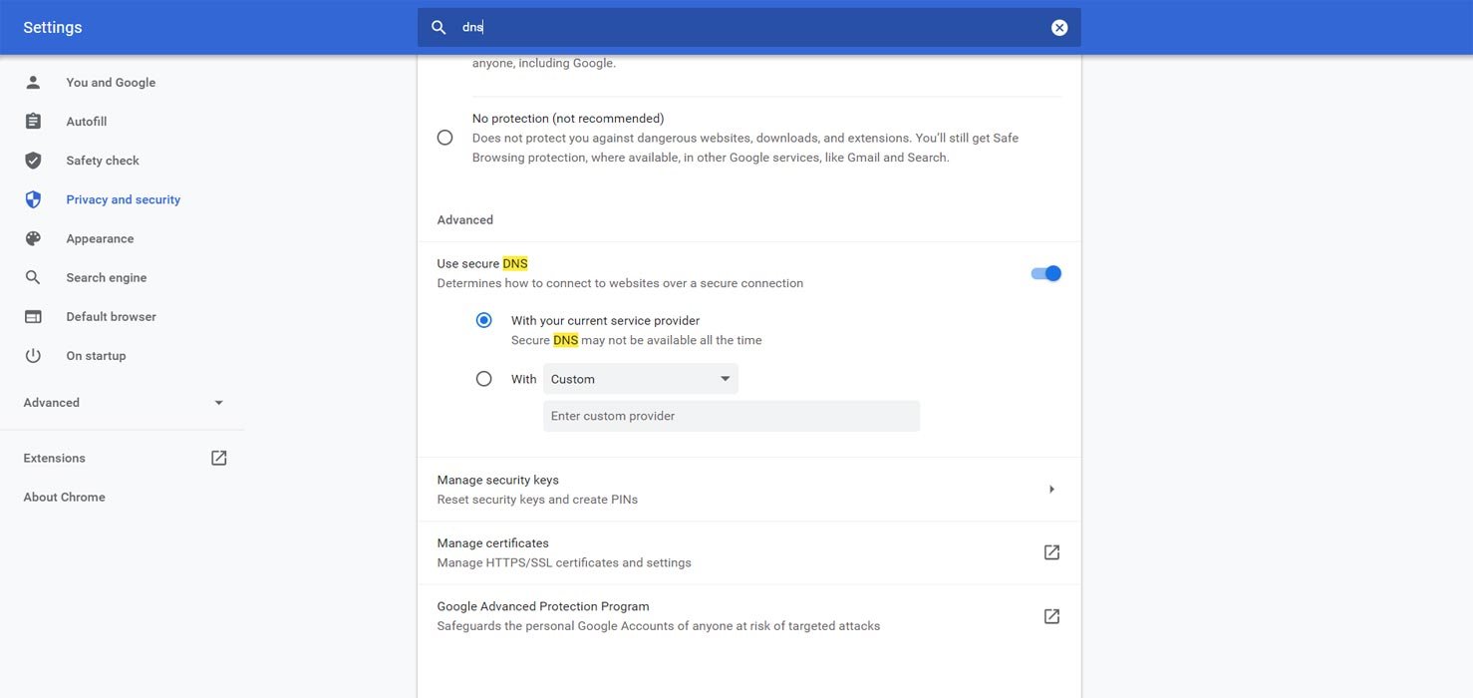
Task: Go to Privacy and security section
Action: (123, 199)
